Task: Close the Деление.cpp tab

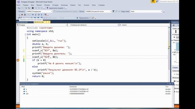Action: (x=49, y=22)
